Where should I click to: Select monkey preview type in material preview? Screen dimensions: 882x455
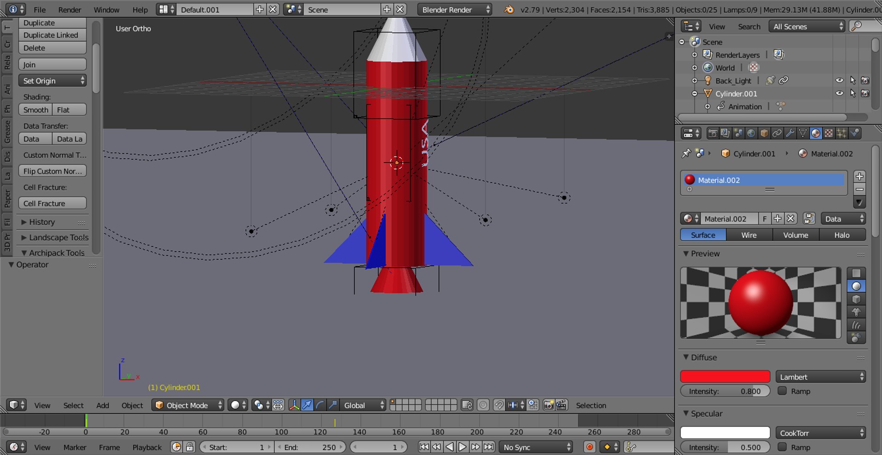pyautogui.click(x=856, y=312)
